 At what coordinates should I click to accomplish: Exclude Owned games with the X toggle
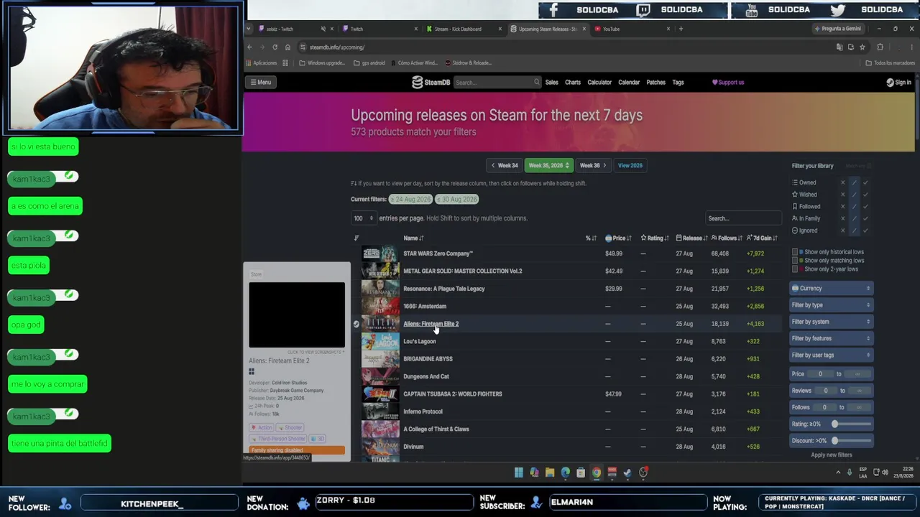click(843, 182)
